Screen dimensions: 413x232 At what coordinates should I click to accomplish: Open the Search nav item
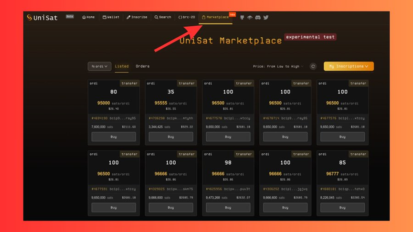pyautogui.click(x=163, y=17)
